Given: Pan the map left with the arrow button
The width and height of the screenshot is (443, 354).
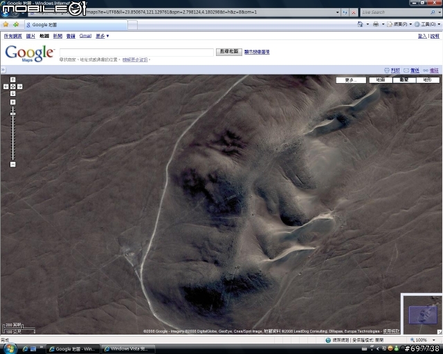Looking at the screenshot, I should click(x=6, y=86).
